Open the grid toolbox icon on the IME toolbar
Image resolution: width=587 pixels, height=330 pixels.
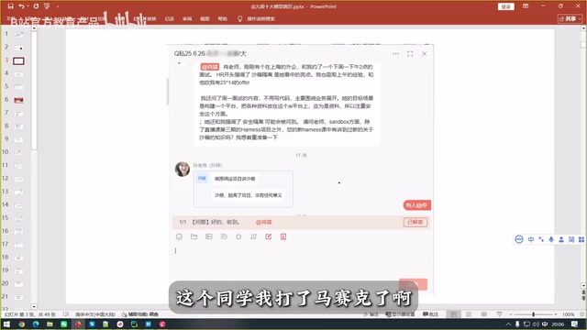pos(581,239)
